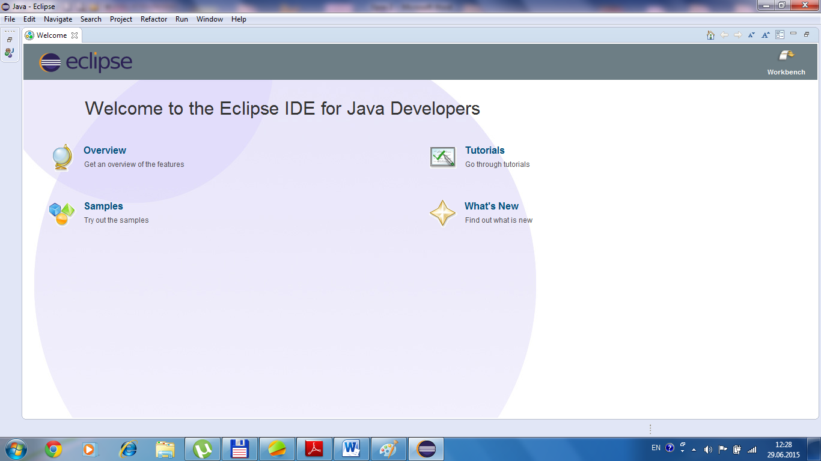Switch to orange-green ball app on taskbar

coord(277,449)
